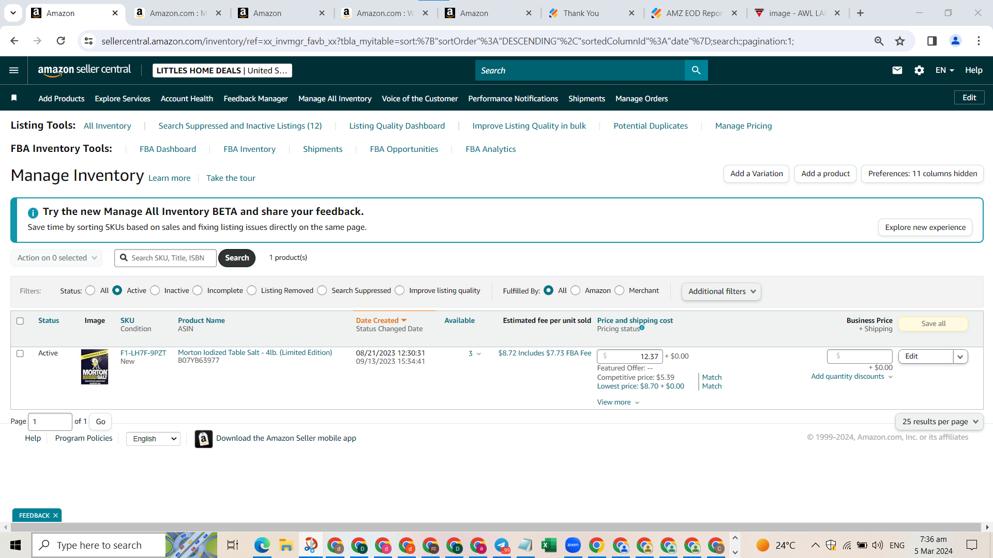Click the Search SKU, Title, ISBN field
Image resolution: width=993 pixels, height=558 pixels.
[165, 258]
